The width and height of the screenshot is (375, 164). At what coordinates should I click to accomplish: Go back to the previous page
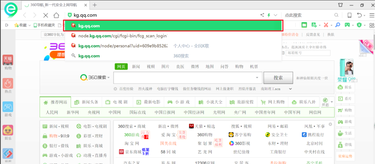tap(24, 16)
